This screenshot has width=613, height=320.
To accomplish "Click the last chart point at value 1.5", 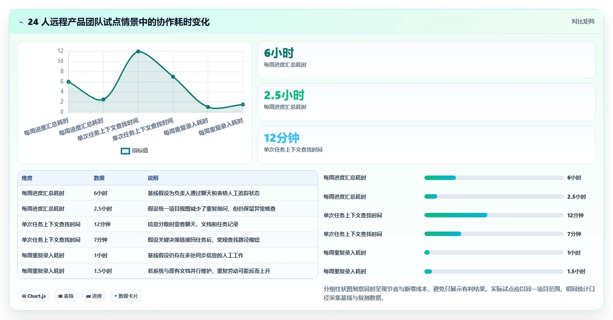I will (243, 104).
